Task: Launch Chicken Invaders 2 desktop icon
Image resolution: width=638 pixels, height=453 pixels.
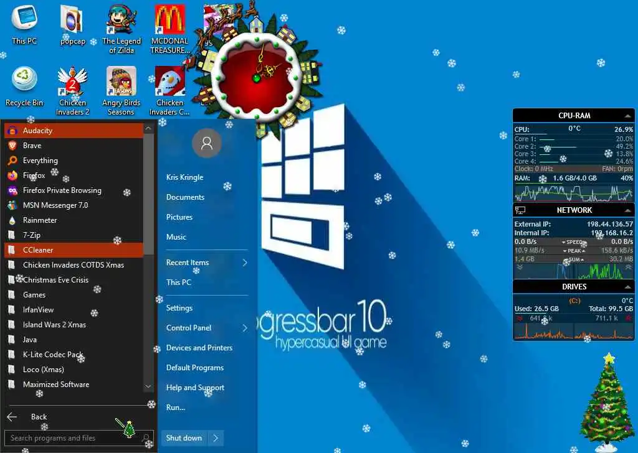Action: click(72, 90)
